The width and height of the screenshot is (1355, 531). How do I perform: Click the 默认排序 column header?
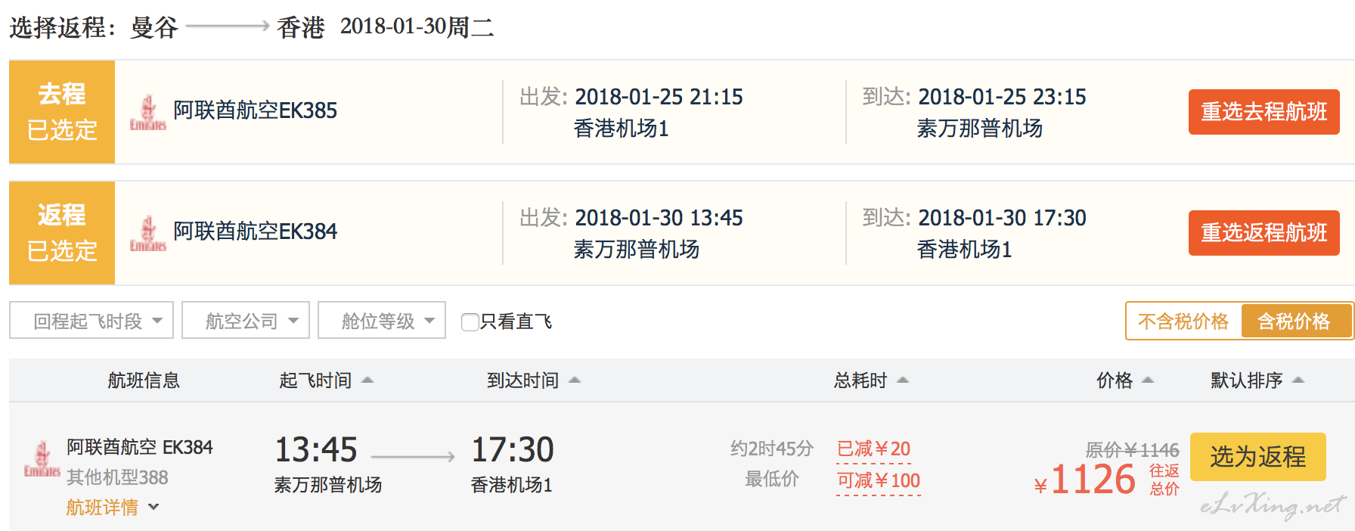point(1247,380)
